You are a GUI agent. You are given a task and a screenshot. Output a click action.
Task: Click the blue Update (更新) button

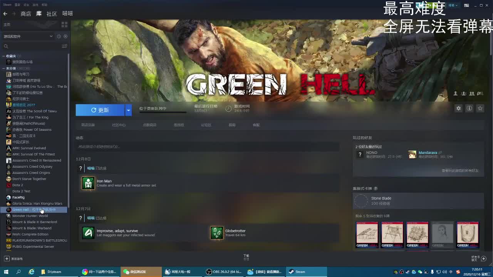click(100, 110)
